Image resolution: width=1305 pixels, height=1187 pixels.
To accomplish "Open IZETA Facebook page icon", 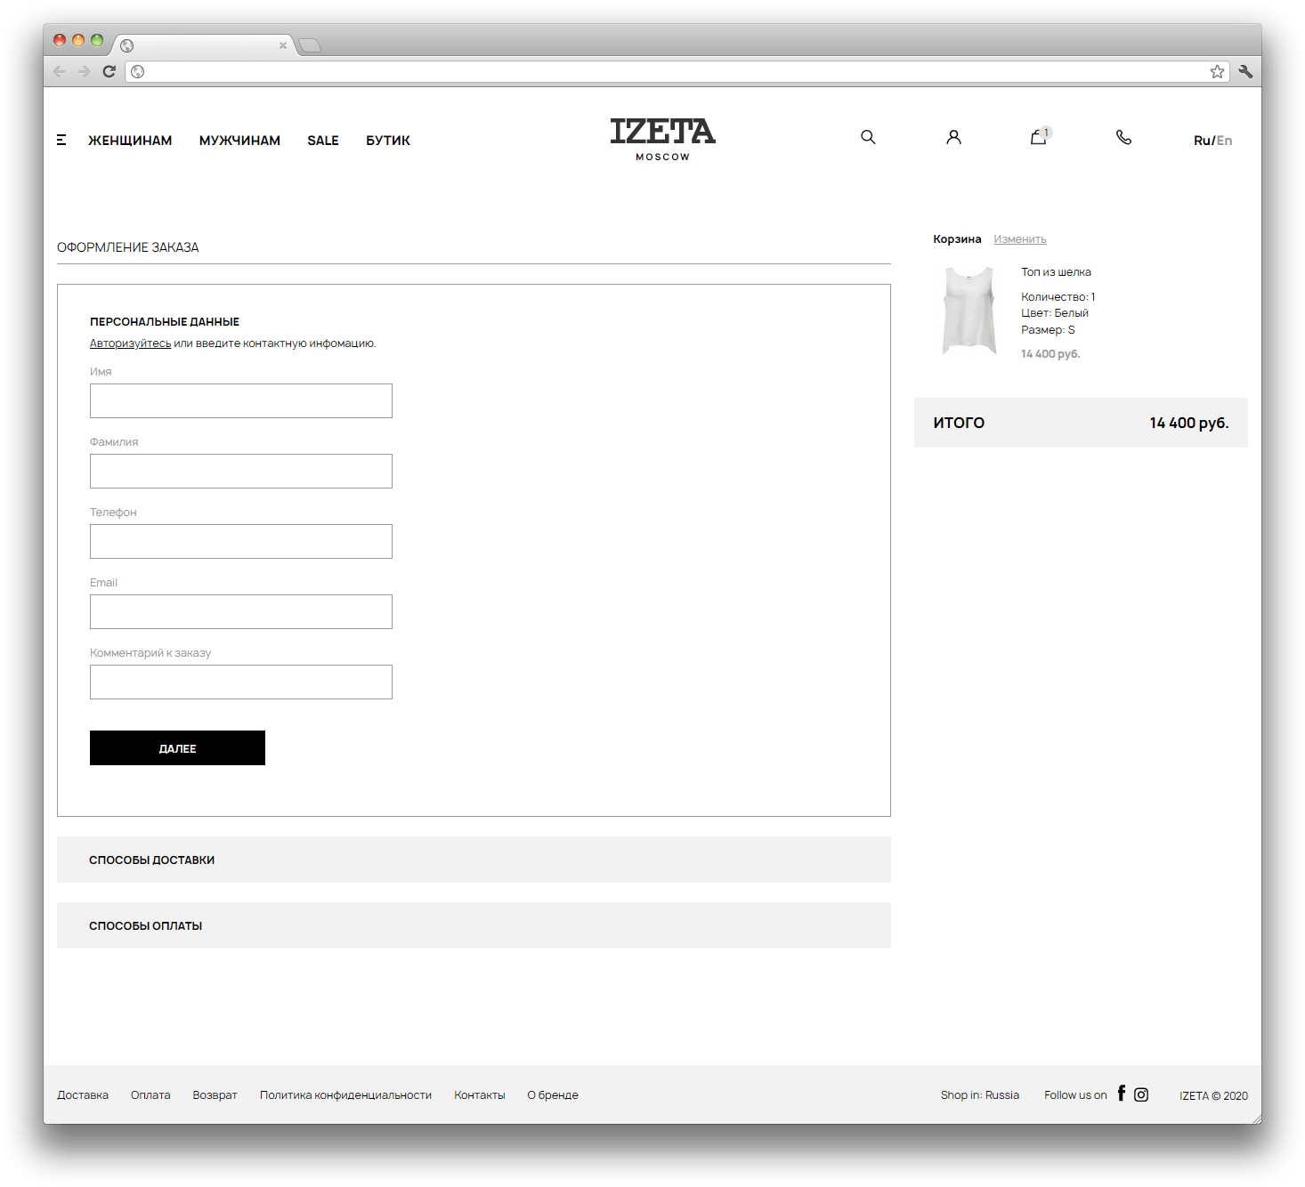I will pos(1122,1094).
